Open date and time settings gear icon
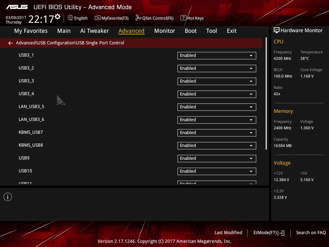 (x=58, y=17)
